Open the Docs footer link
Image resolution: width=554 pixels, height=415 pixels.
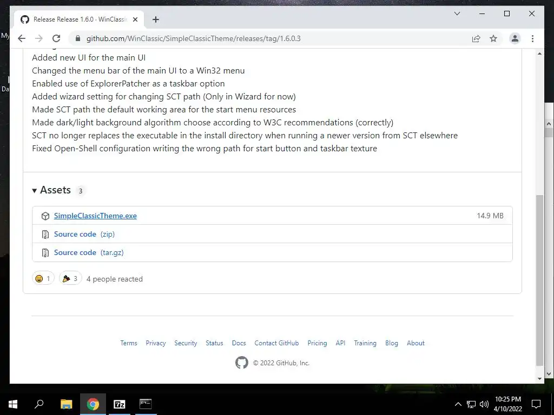click(x=239, y=343)
